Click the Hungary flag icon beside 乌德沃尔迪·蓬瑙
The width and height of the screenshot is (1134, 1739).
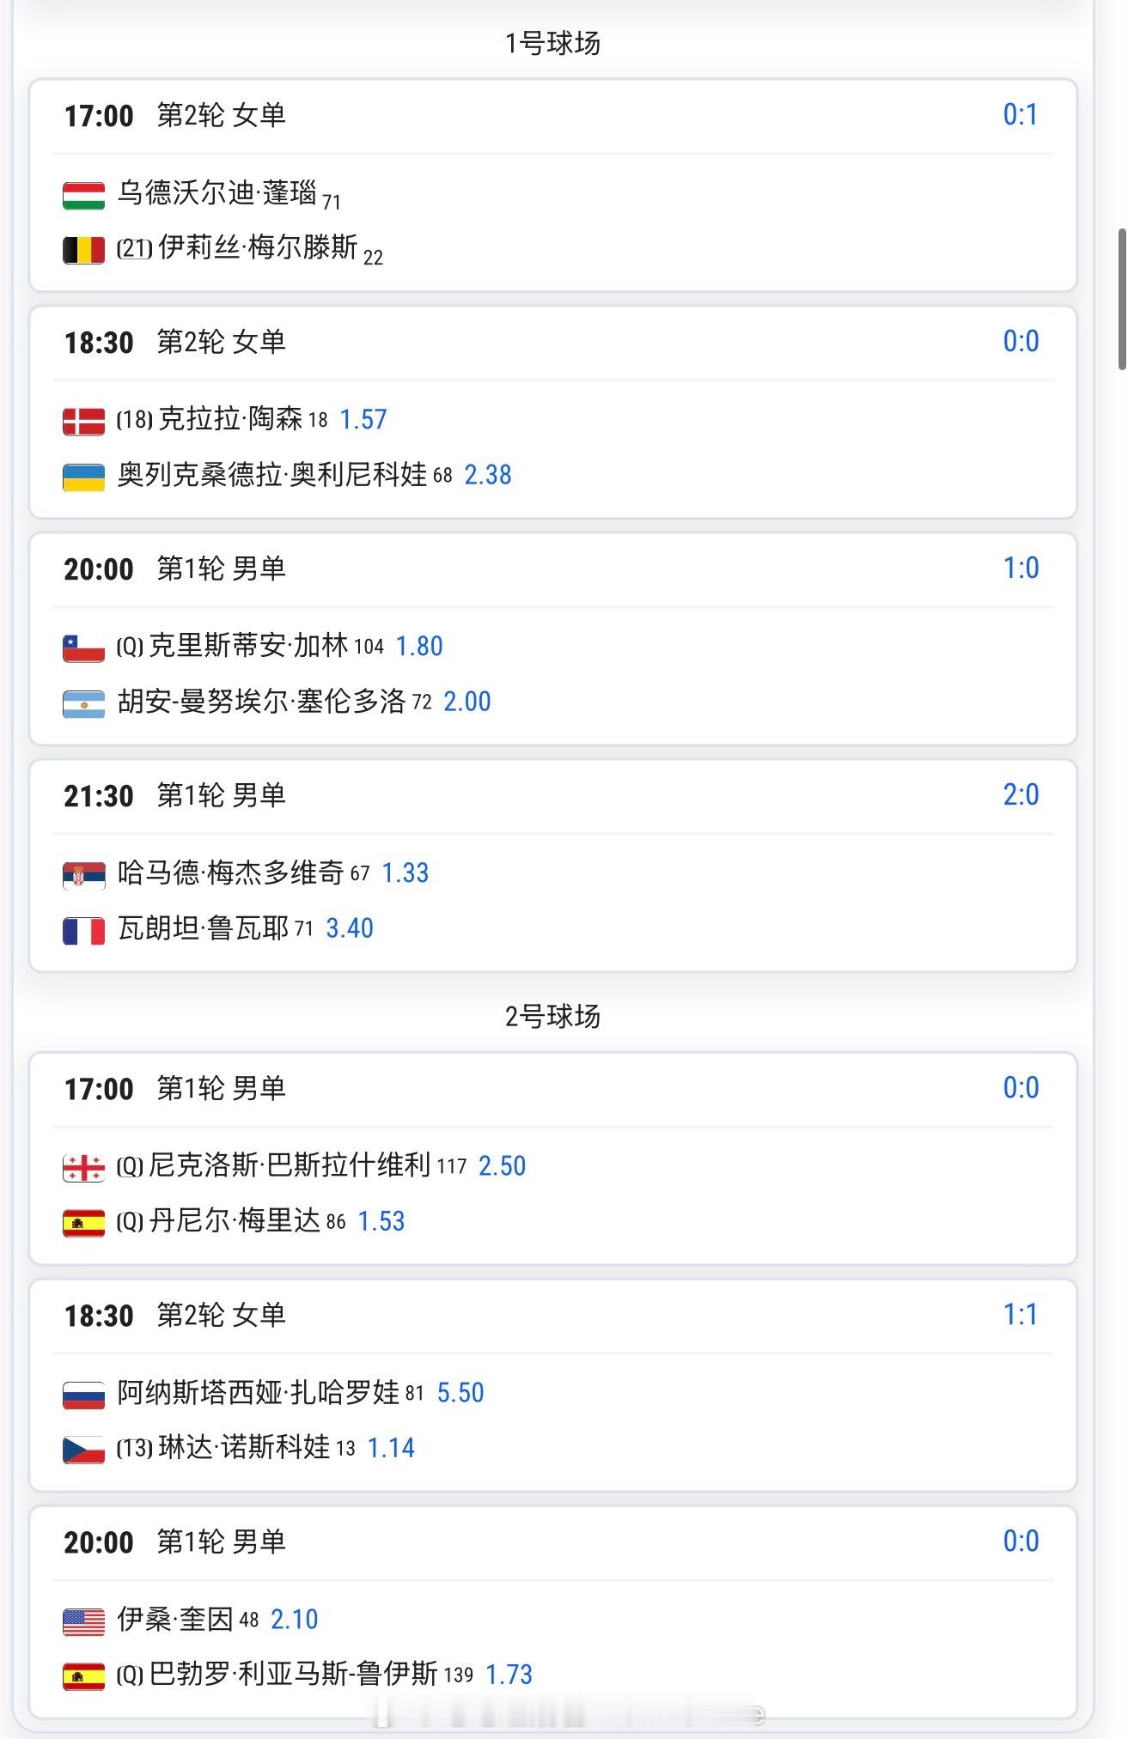click(83, 195)
